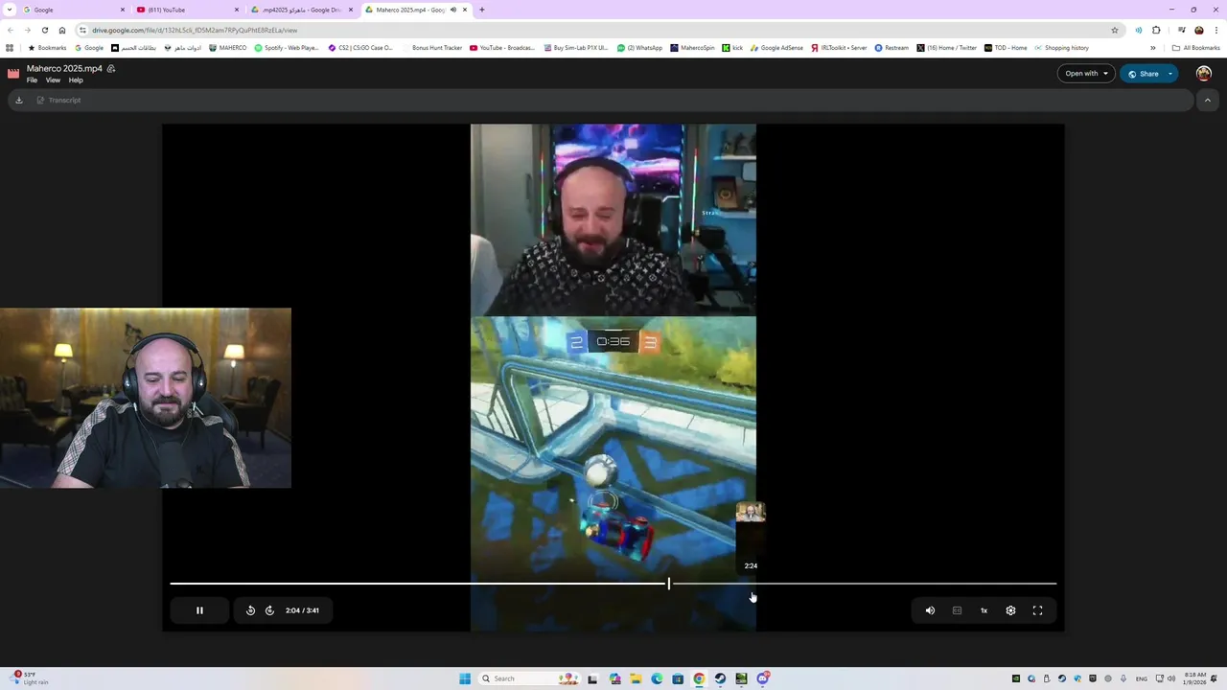
Task: Expand the Open with dropdown
Action: 1086,74
